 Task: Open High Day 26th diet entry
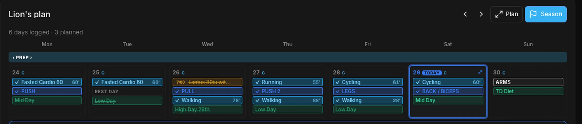(207, 109)
